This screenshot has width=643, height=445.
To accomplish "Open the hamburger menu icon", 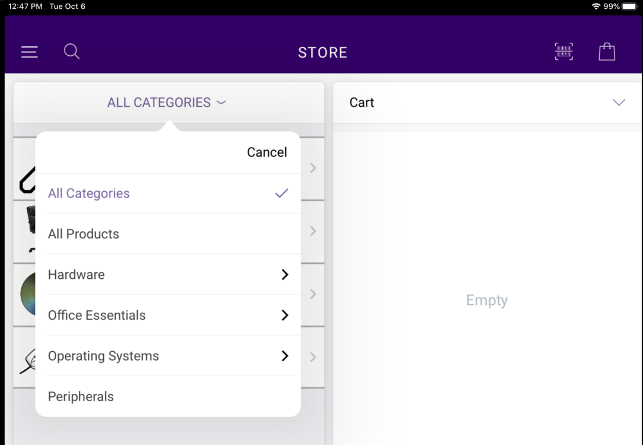I will coord(30,52).
